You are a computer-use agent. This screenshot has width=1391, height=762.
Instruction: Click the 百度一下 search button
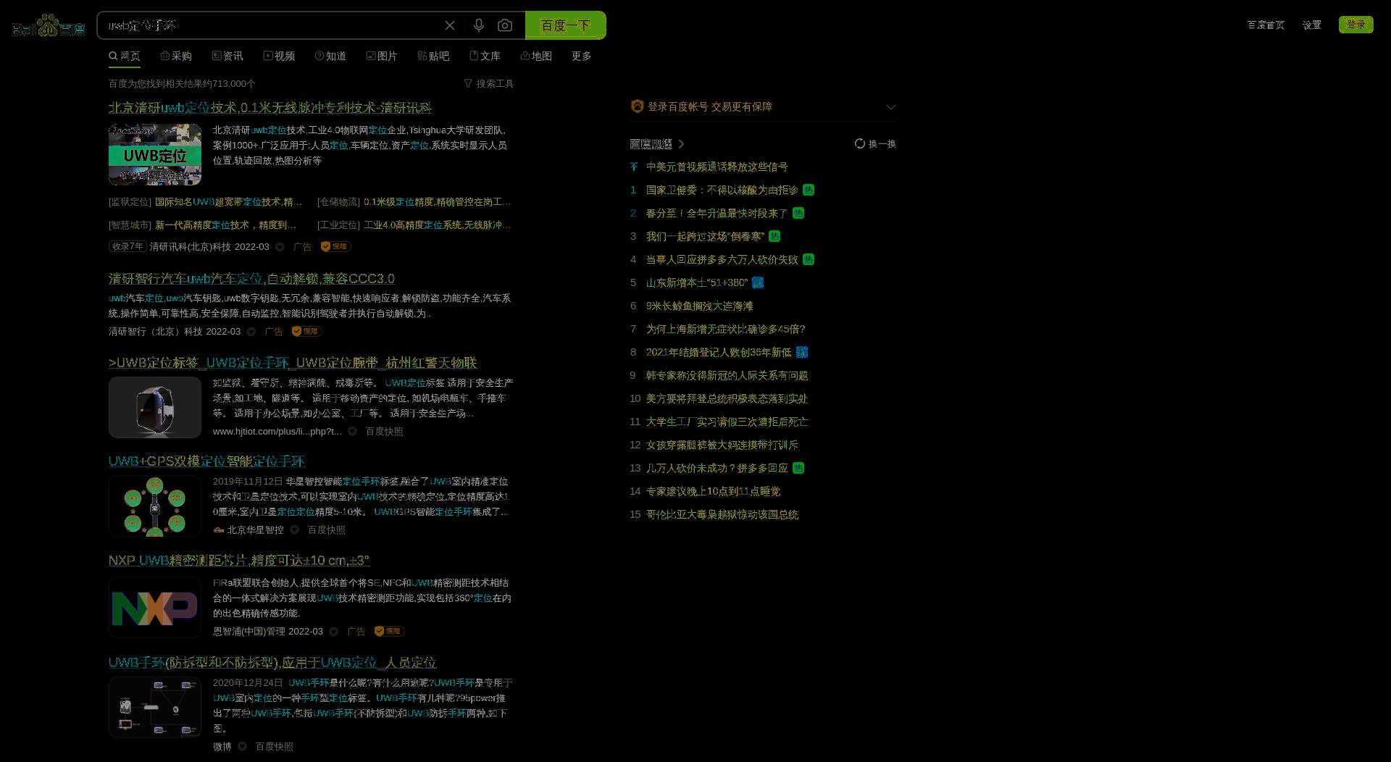coord(565,25)
